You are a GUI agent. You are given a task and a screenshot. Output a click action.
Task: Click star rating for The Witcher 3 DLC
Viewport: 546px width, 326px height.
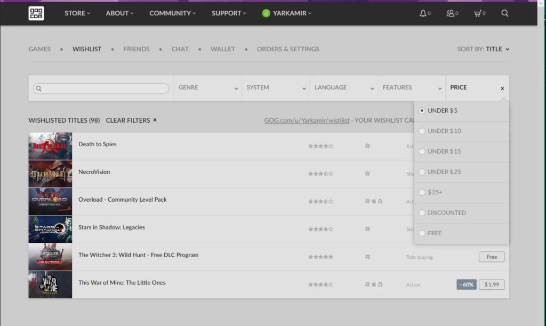[x=320, y=257]
